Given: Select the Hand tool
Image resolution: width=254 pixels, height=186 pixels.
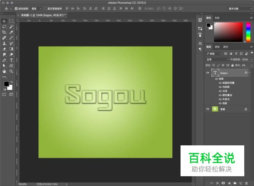Looking at the screenshot, I should 4,71.
